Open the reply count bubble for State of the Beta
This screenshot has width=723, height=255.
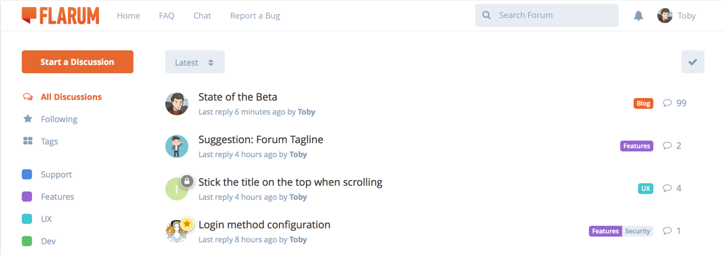pos(675,103)
